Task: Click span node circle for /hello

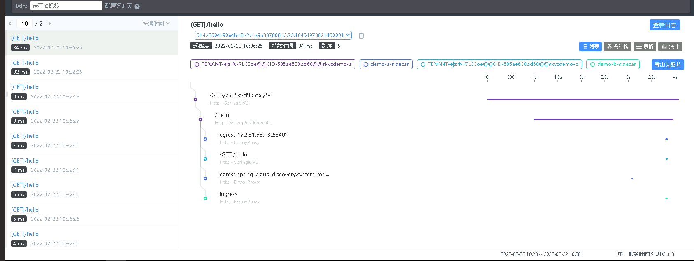Action: (x=200, y=119)
